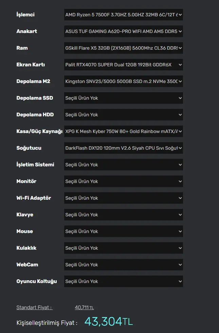Open the Klavye dropdown
This screenshot has width=219, height=333.
click(123, 215)
